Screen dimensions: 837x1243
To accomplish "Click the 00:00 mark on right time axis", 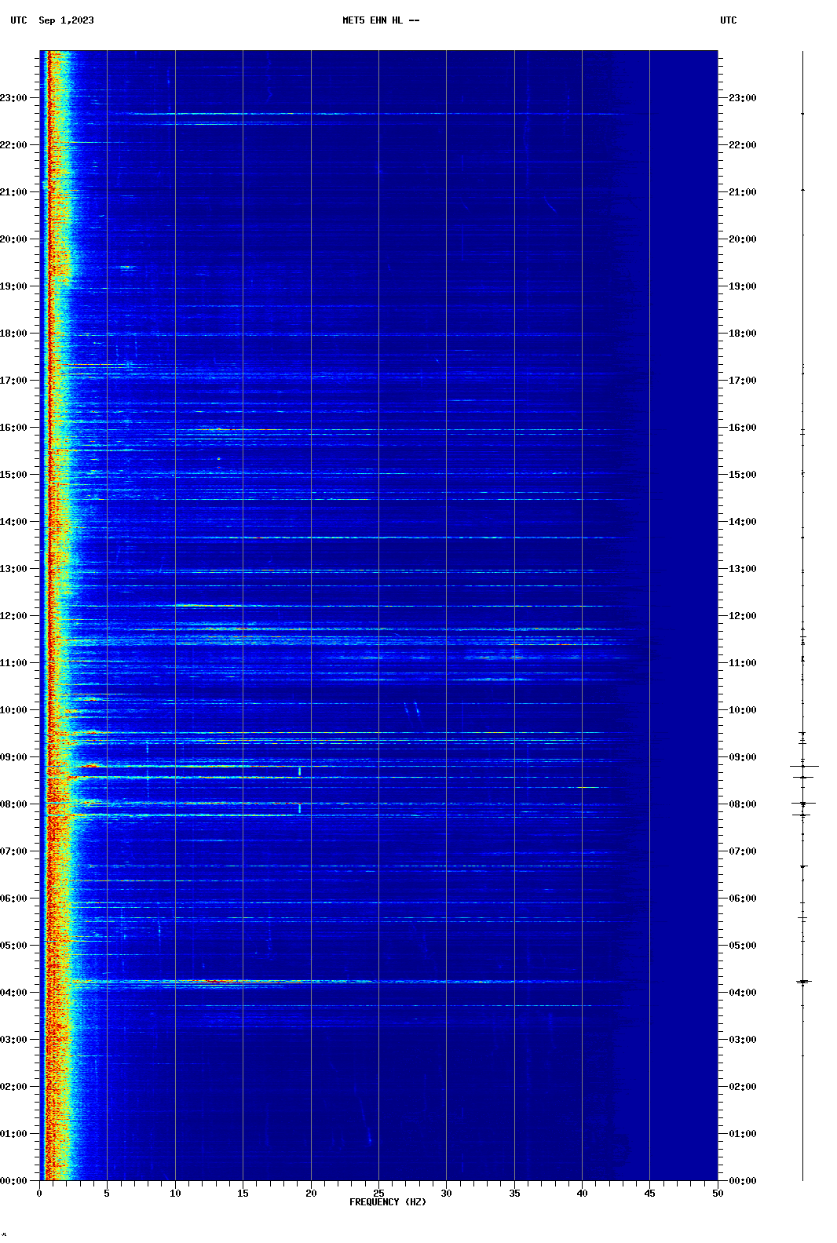I will click(x=742, y=1181).
